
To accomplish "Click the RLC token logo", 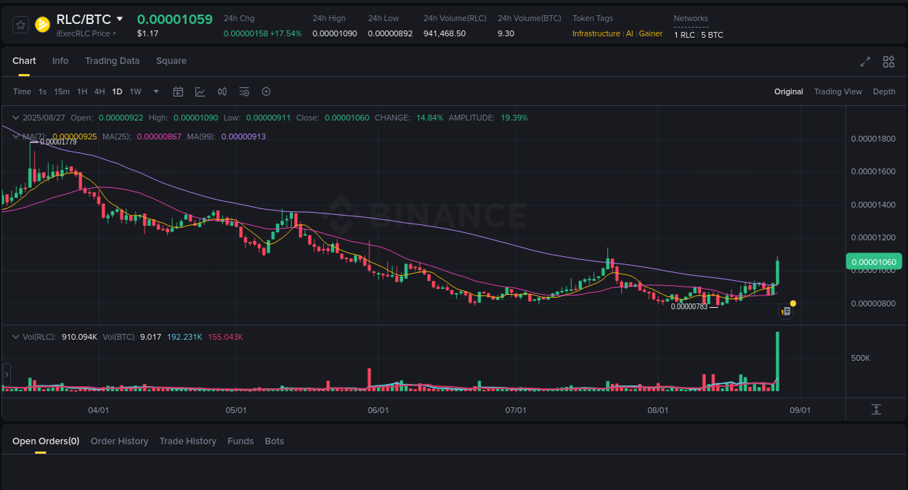I will click(43, 24).
